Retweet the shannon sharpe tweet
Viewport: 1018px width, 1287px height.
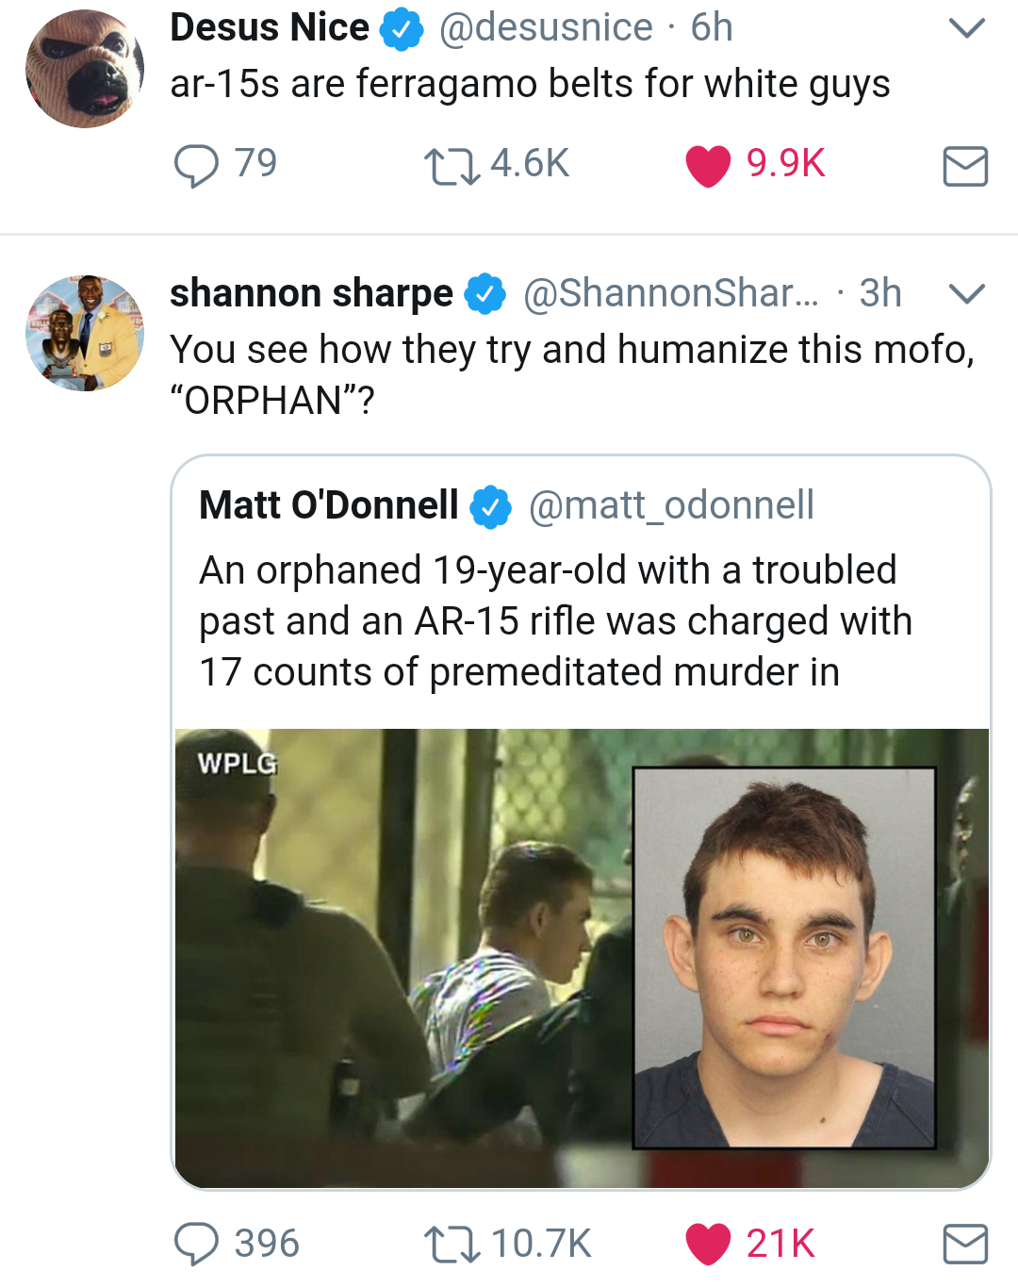[x=451, y=1244]
